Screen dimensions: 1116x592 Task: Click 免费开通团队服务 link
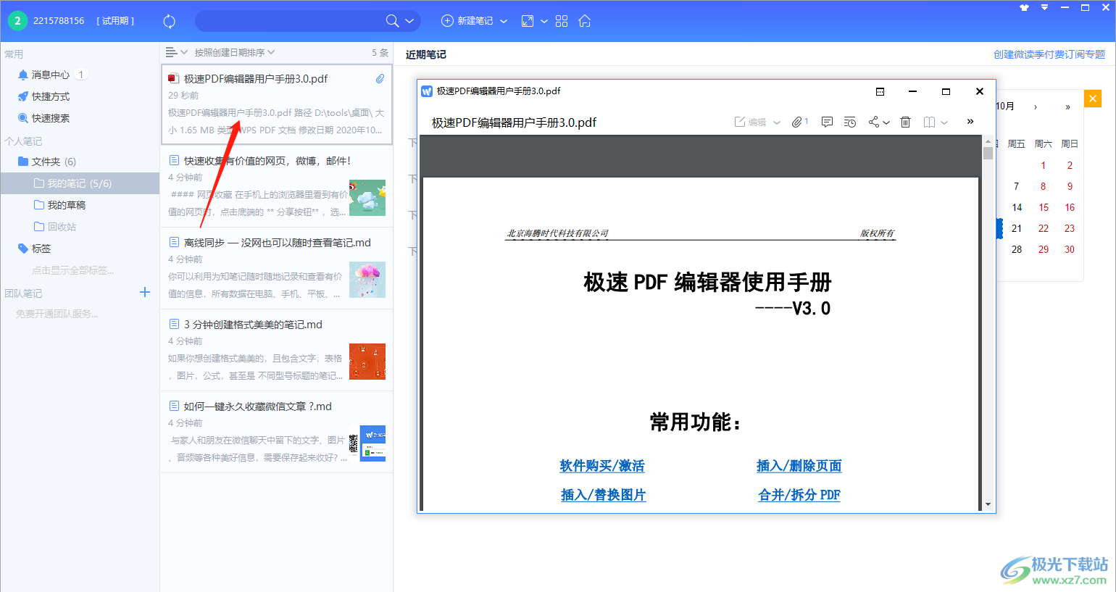[x=57, y=314]
